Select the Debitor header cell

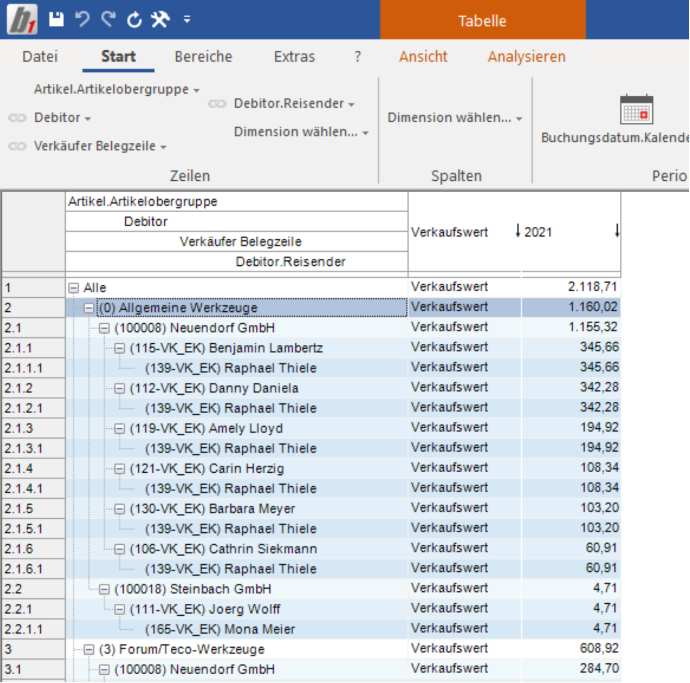click(237, 222)
